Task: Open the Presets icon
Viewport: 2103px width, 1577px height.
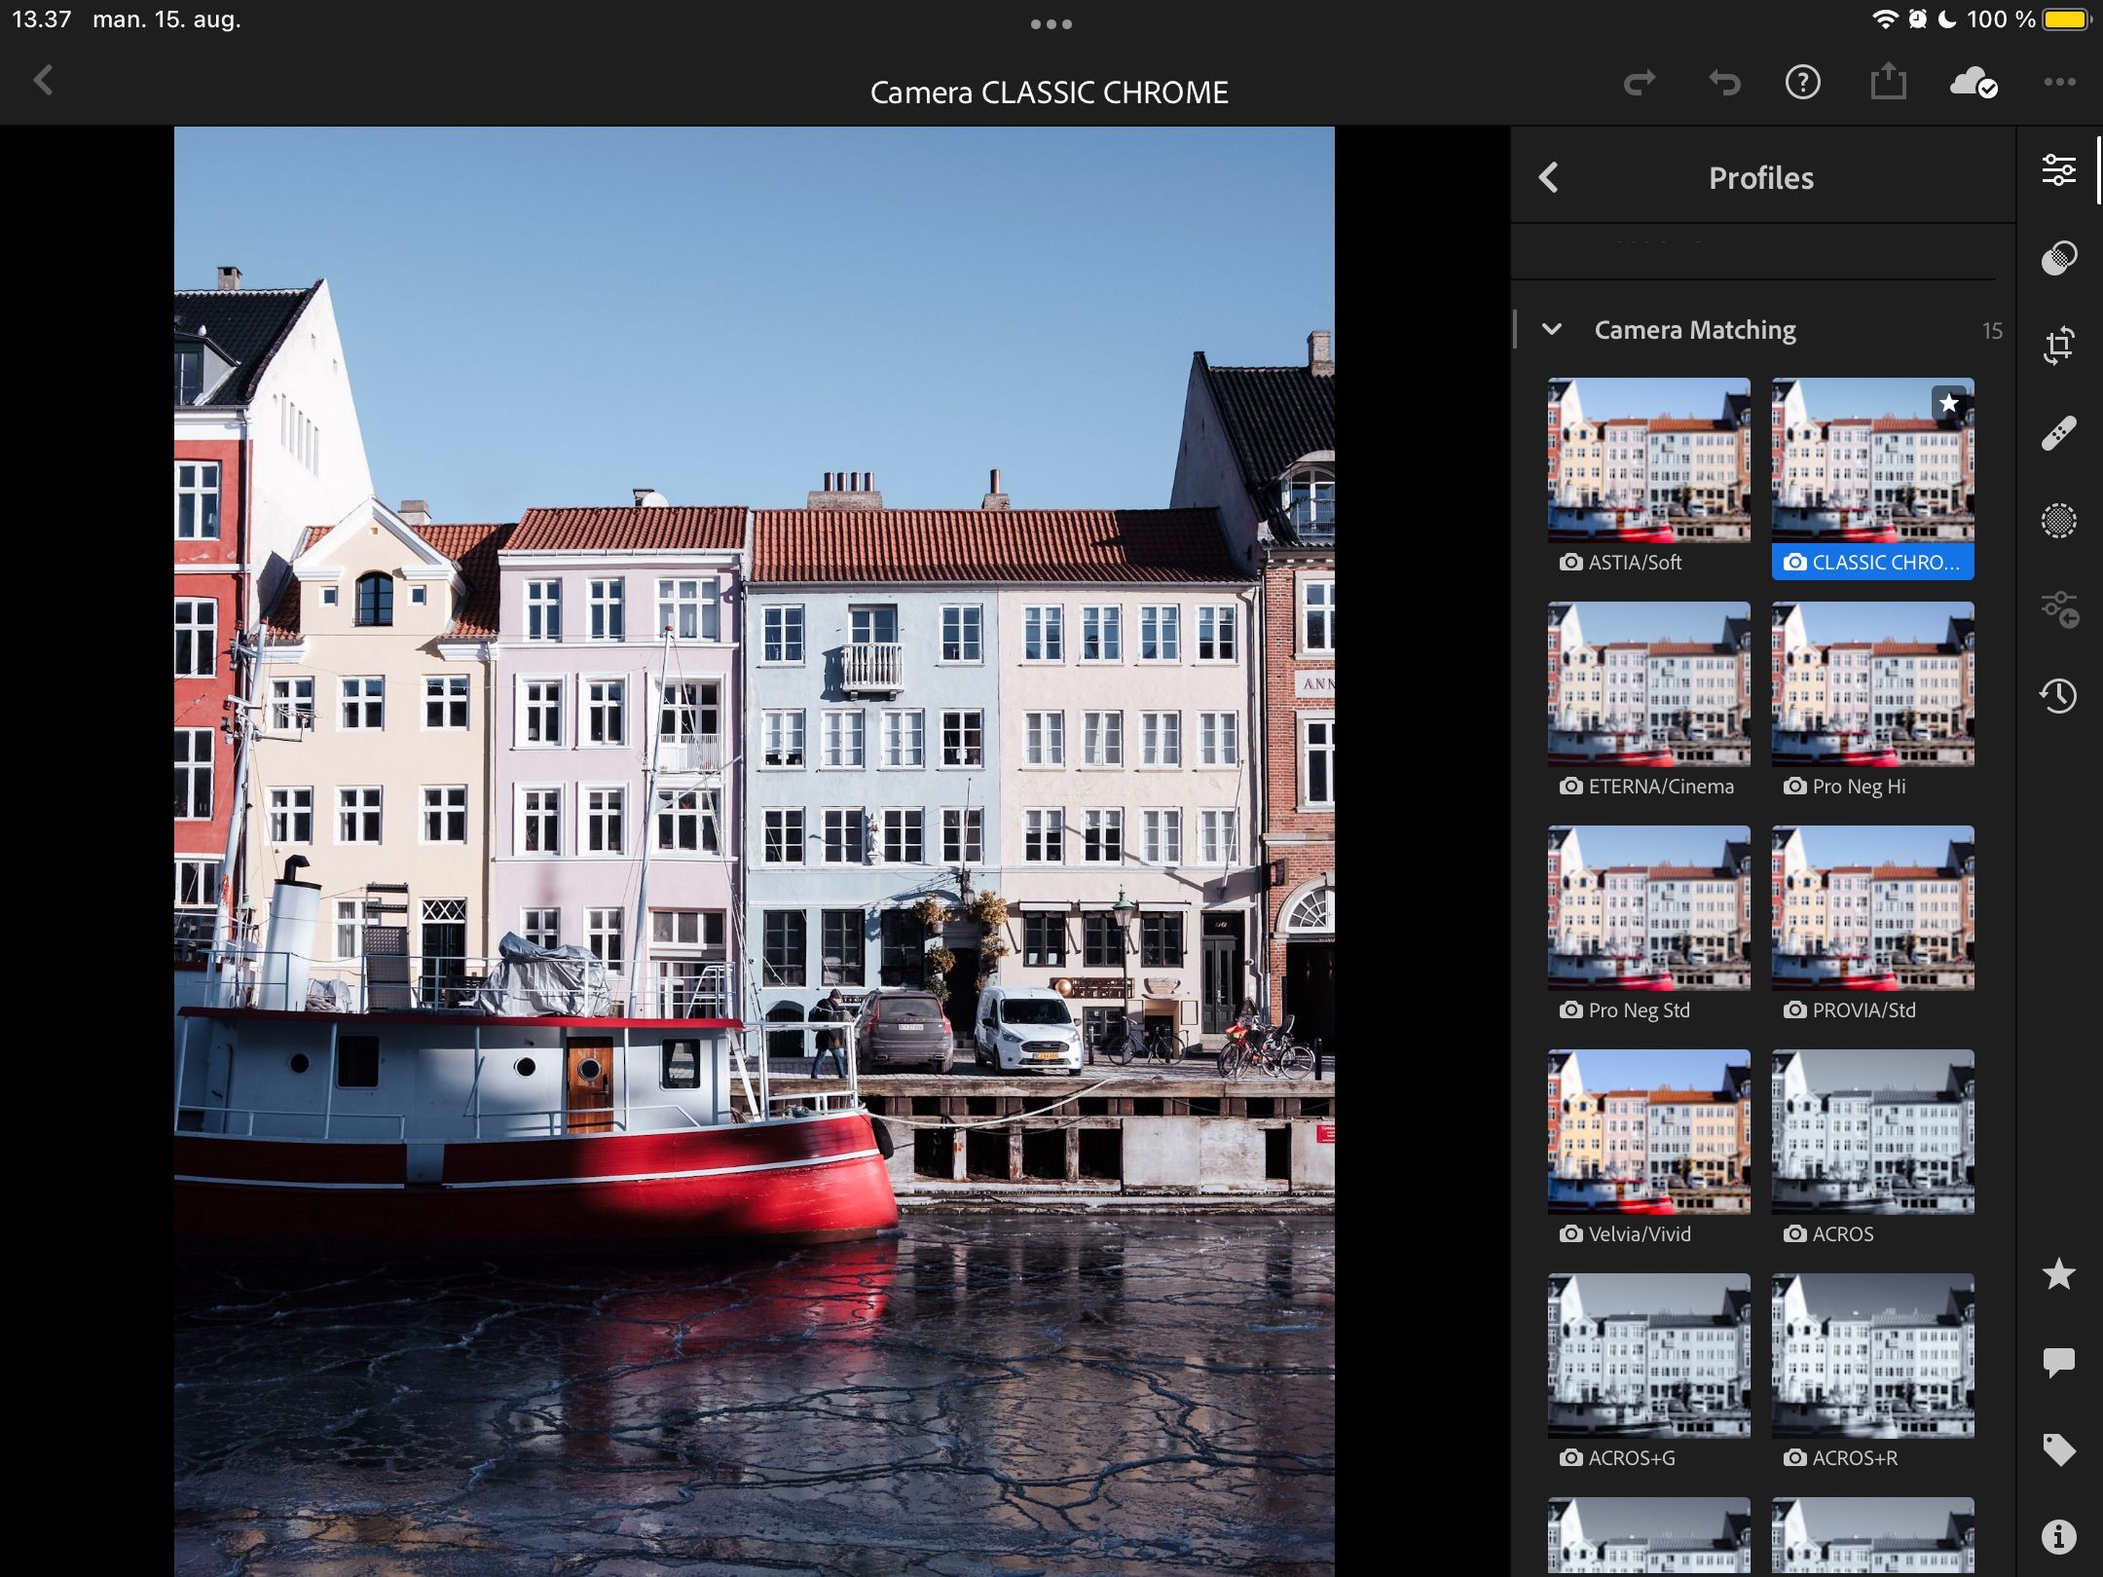Action: click(x=2059, y=609)
